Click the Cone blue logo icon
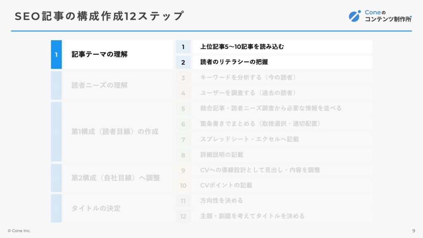This screenshot has height=238, width=423. (354, 16)
